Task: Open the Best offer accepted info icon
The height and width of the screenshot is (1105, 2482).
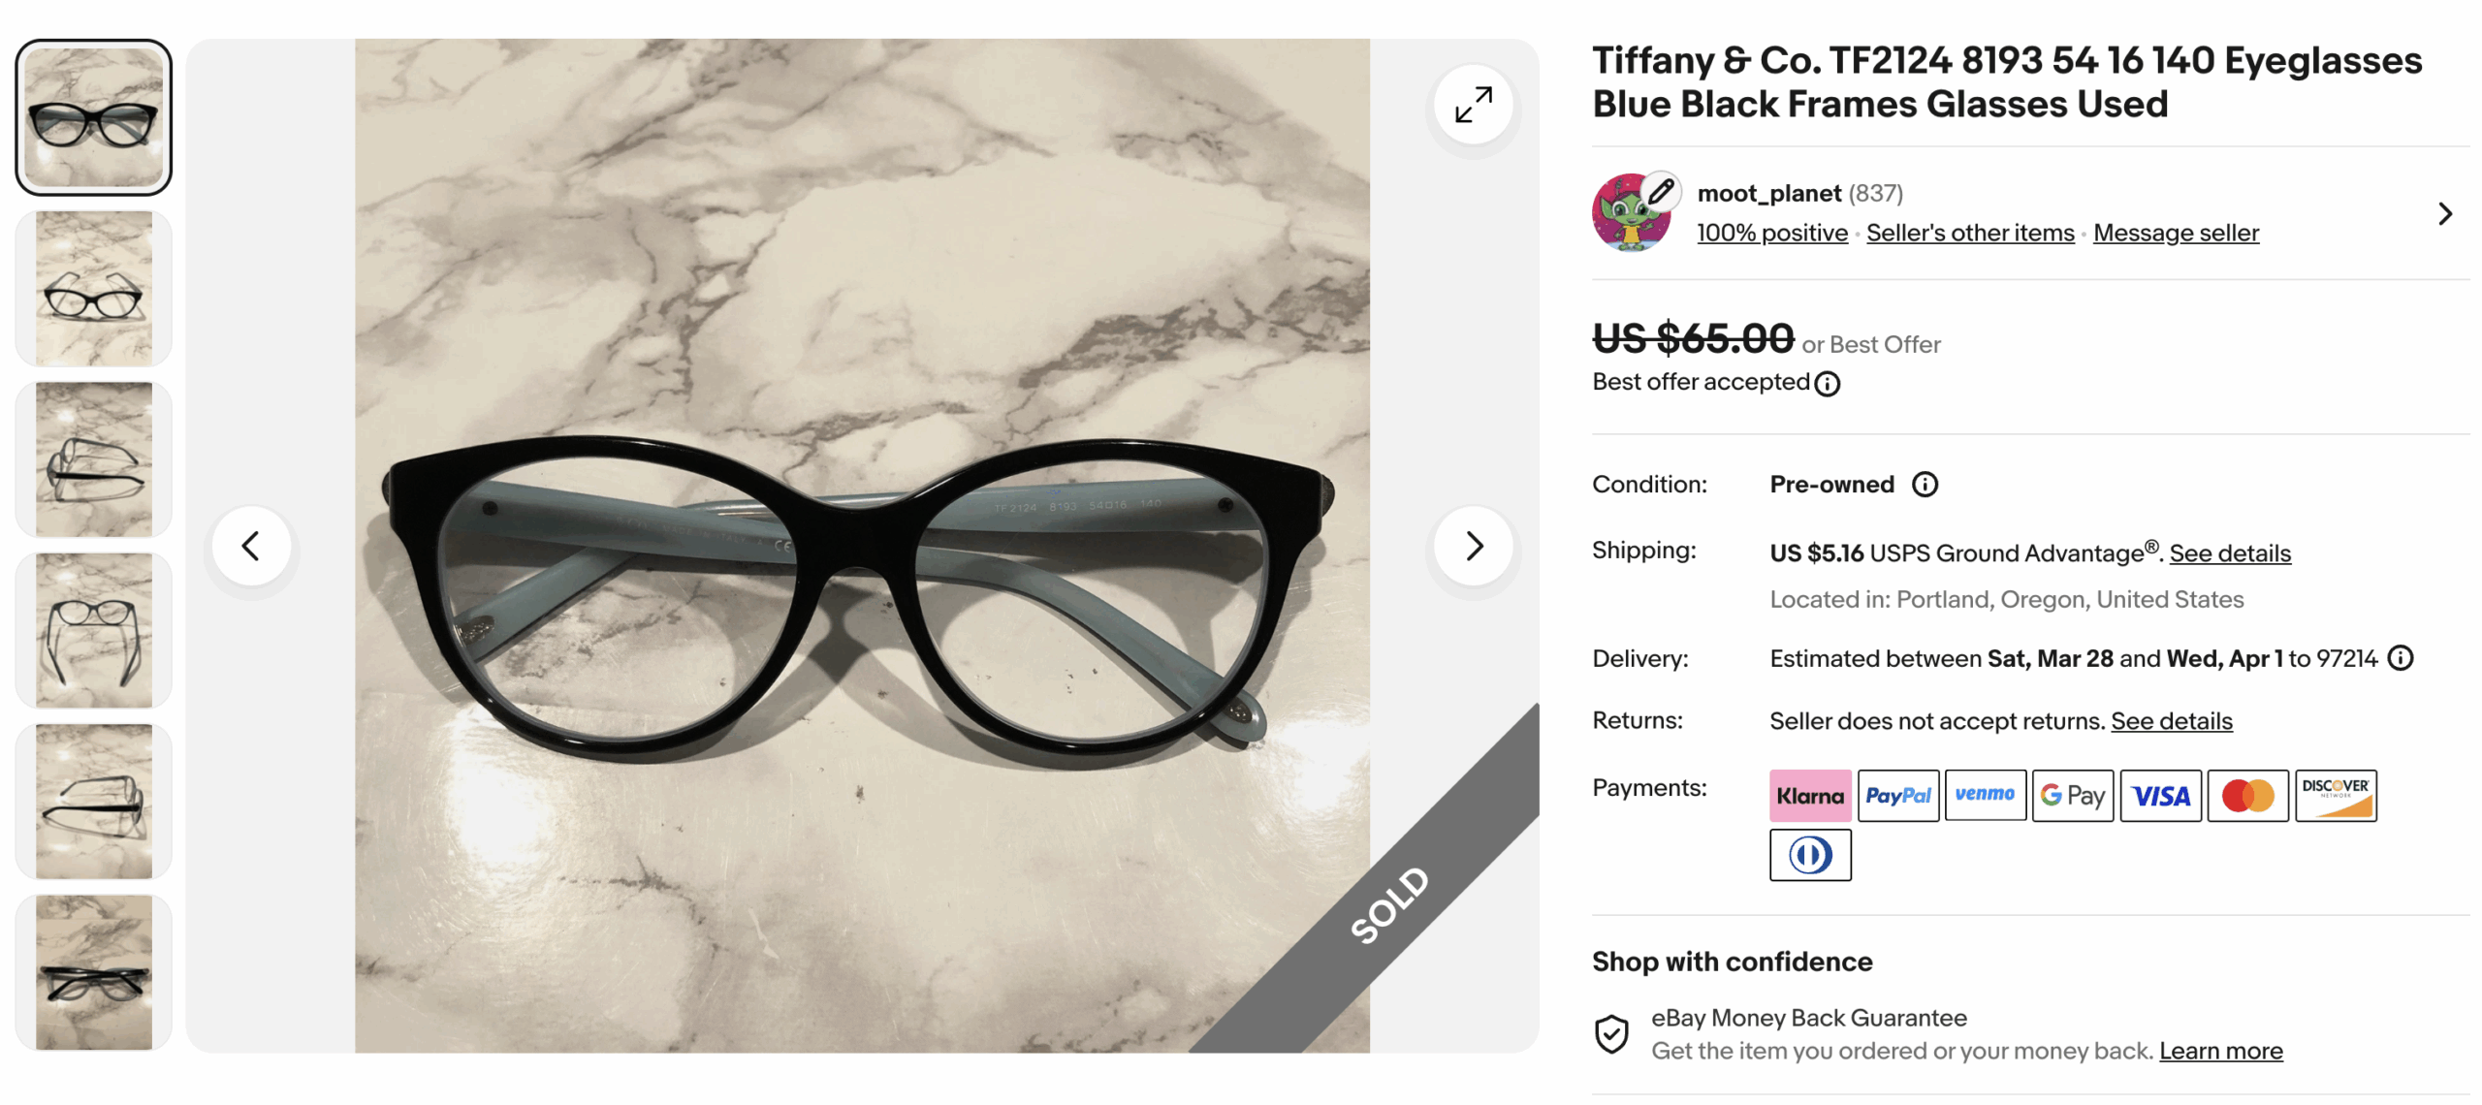Action: click(x=1827, y=384)
